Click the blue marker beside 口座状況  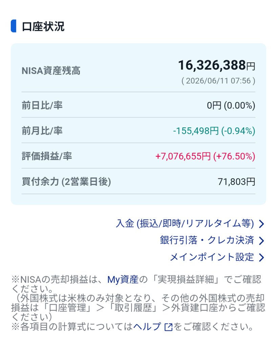pyautogui.click(x=14, y=26)
